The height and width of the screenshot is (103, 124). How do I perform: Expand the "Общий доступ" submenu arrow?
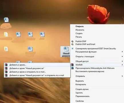pos(122,61)
